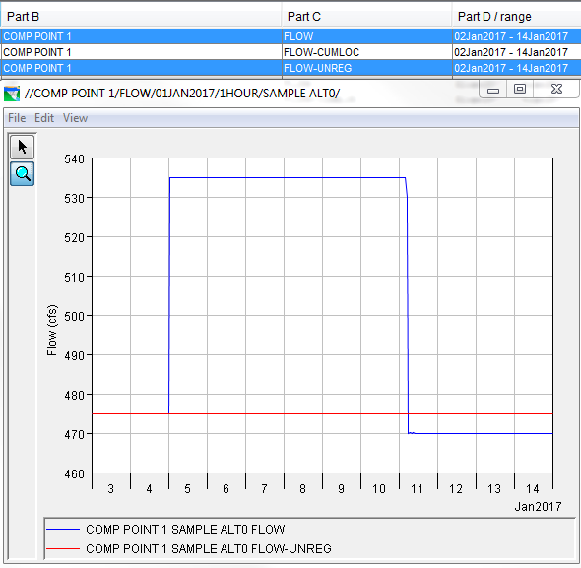Image resolution: width=581 pixels, height=568 pixels.
Task: Select the COMP POINT 1 FLOW row
Action: tap(290, 36)
